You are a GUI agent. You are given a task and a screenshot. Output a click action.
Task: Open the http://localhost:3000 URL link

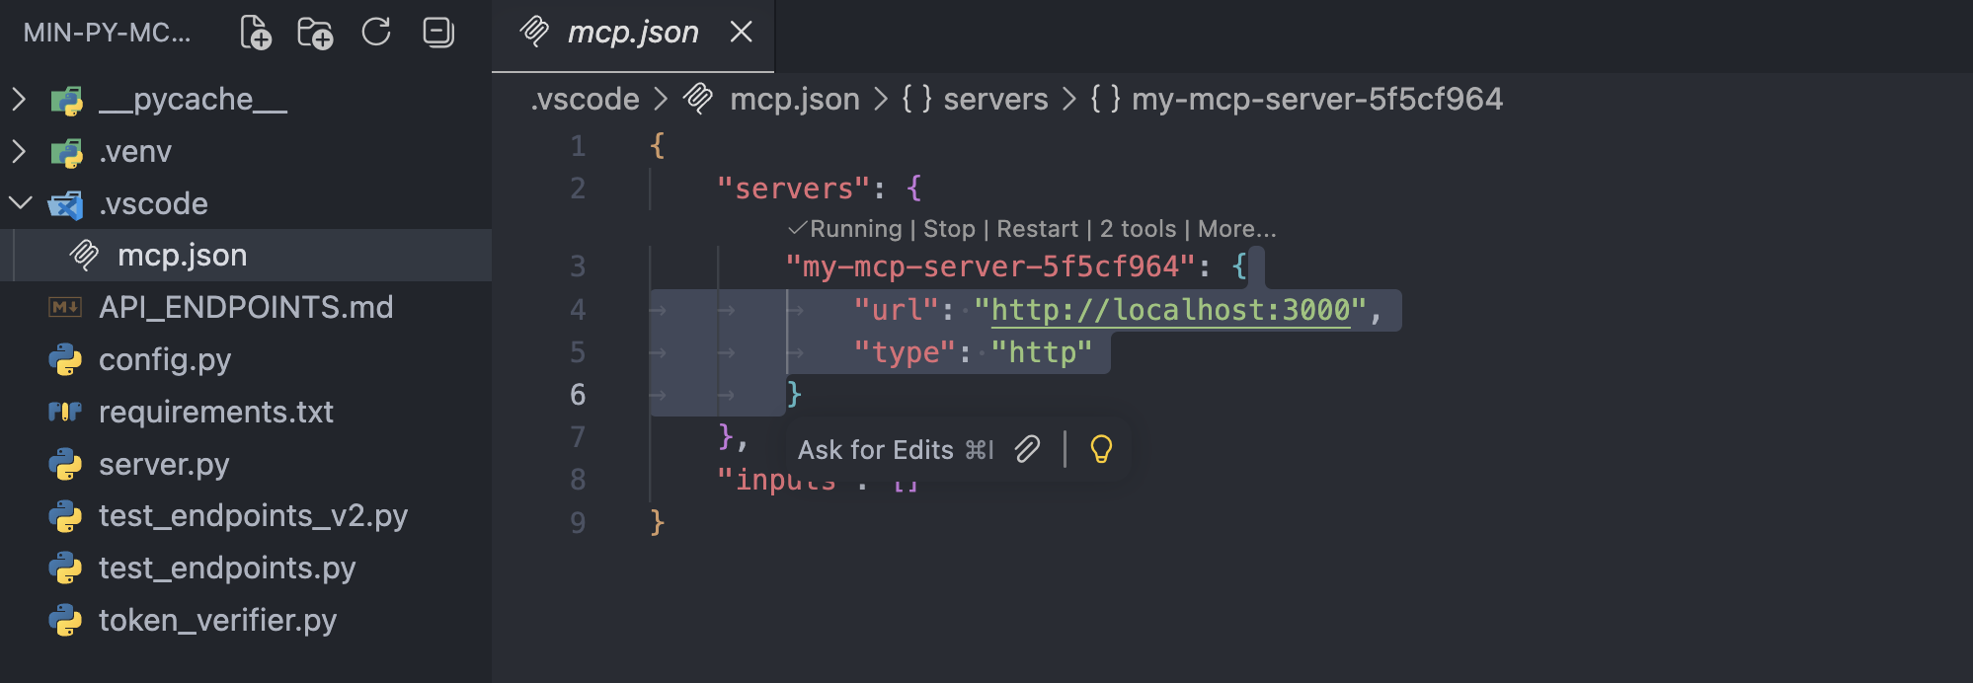[x=1170, y=310]
